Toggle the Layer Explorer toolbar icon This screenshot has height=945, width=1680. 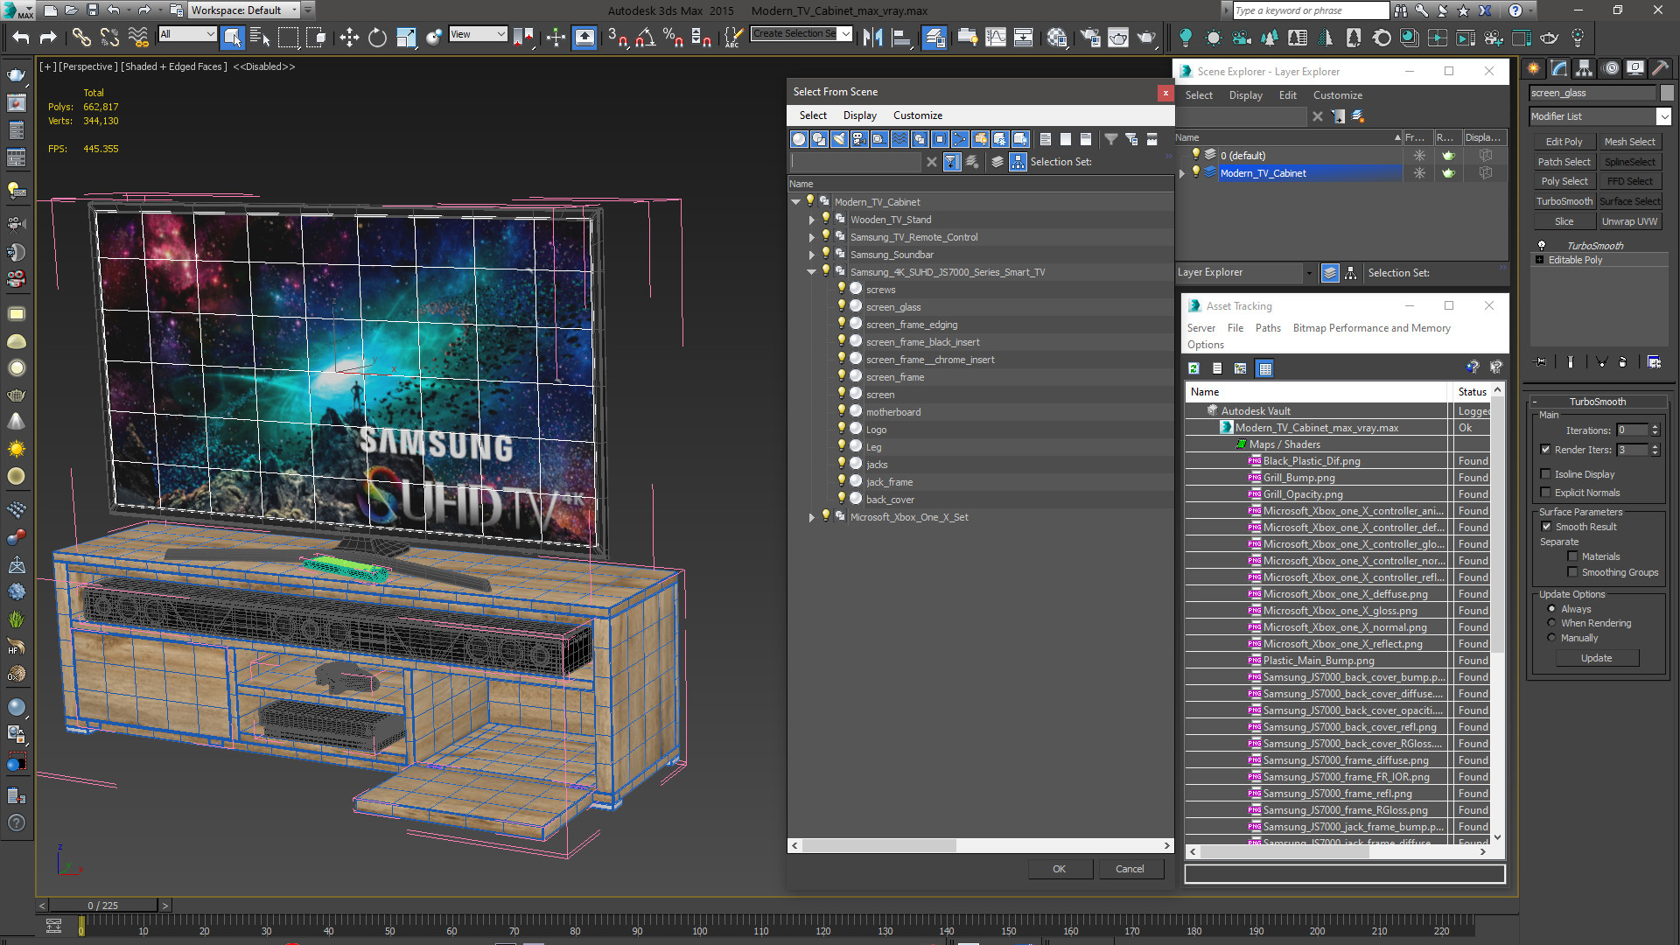tap(934, 37)
